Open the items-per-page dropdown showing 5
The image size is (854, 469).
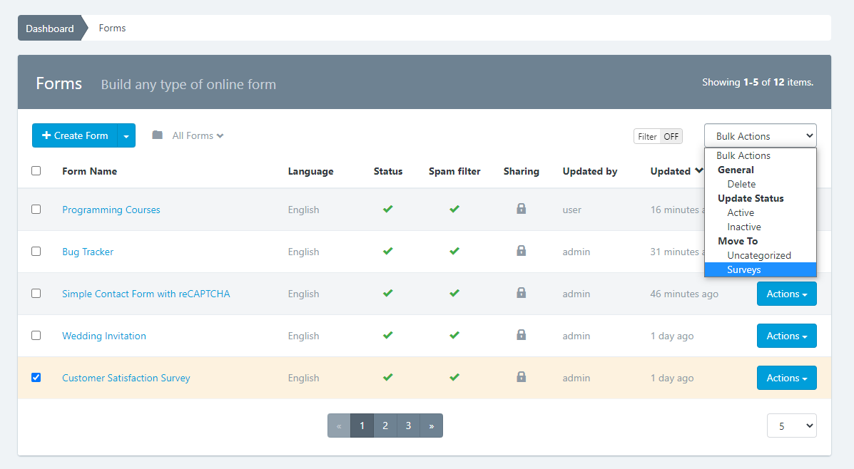pyautogui.click(x=791, y=426)
